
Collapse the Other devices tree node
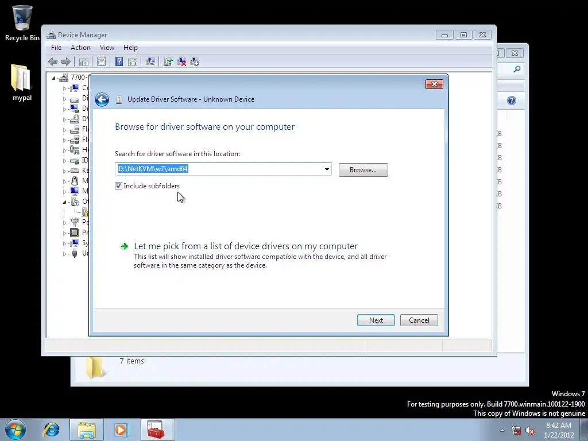[64, 202]
